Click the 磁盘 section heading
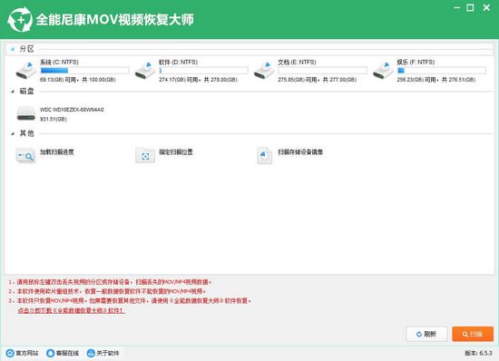 tap(26, 92)
